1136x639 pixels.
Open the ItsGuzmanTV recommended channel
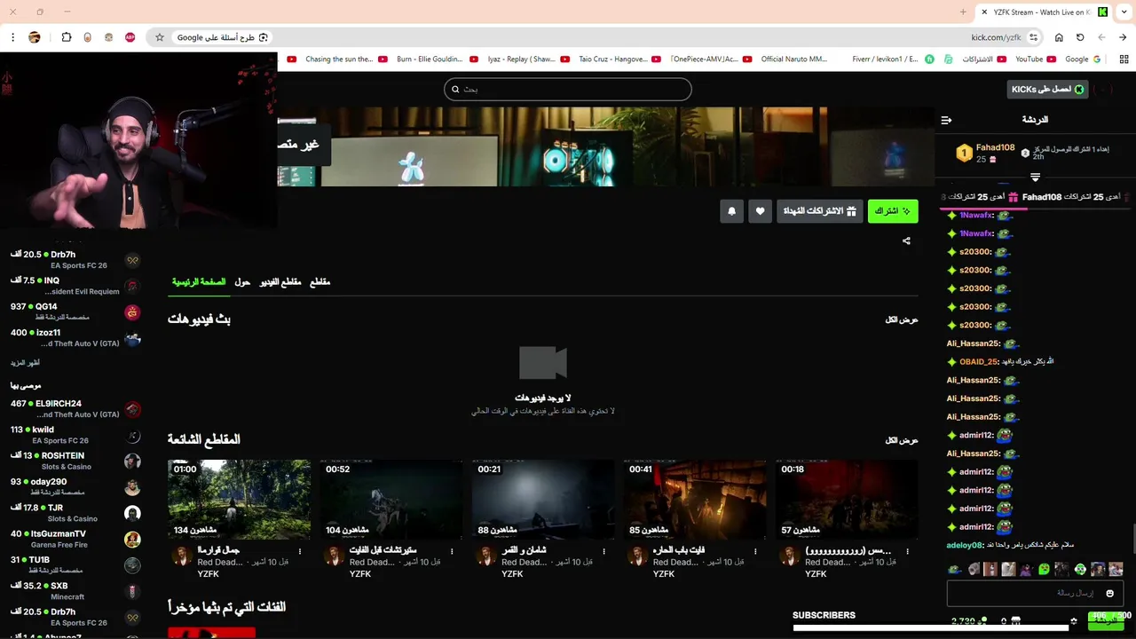75,539
